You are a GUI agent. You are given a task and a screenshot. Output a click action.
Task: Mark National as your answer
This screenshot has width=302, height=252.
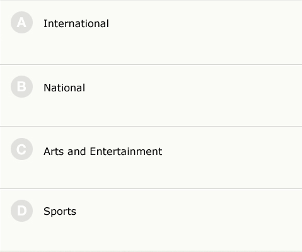click(x=151, y=96)
